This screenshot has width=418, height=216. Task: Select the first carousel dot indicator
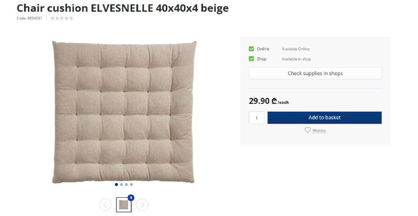tap(117, 184)
